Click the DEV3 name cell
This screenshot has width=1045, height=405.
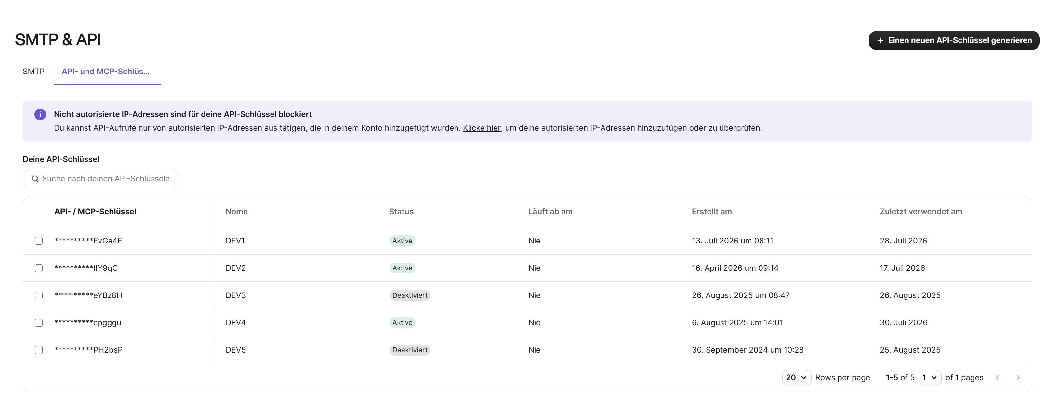coord(236,295)
